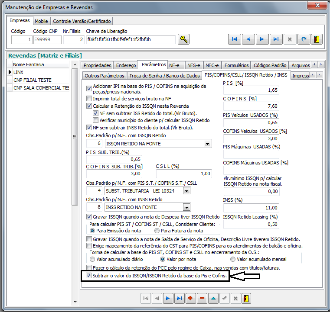This screenshot has width=330, height=312.
Task: Select Para Emissão da nota radio option
Action: 92,231
